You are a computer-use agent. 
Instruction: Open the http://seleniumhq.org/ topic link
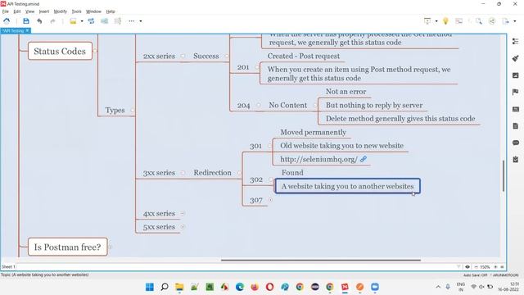318,159
